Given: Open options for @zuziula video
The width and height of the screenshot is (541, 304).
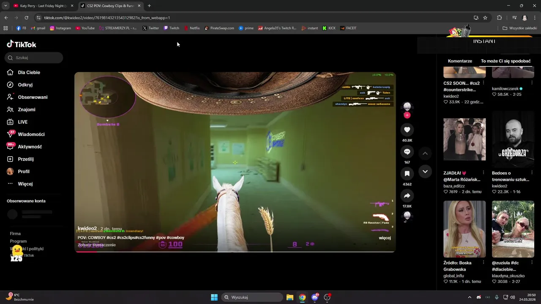Looking at the screenshot, I should point(532,263).
